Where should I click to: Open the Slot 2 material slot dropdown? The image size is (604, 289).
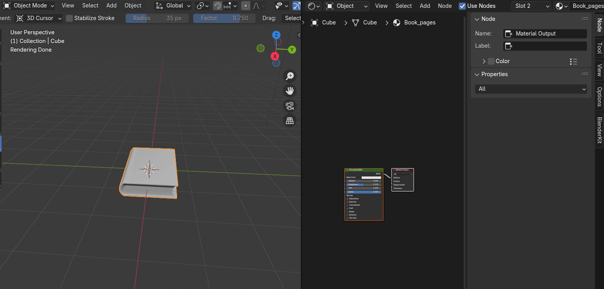[x=531, y=6]
